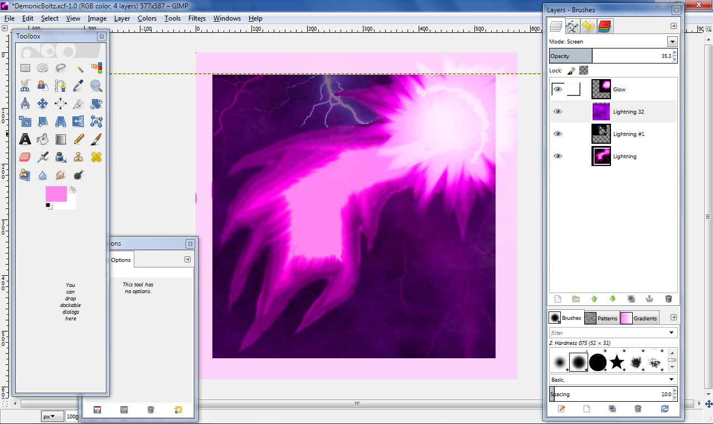Open the File menu
The width and height of the screenshot is (713, 424).
[9, 18]
